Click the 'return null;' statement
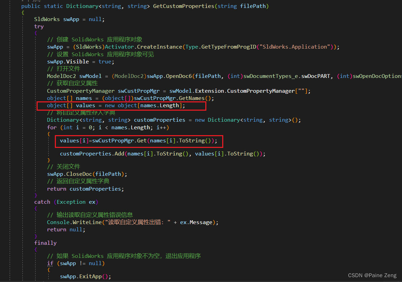402x282 pixels. [x=66, y=230]
